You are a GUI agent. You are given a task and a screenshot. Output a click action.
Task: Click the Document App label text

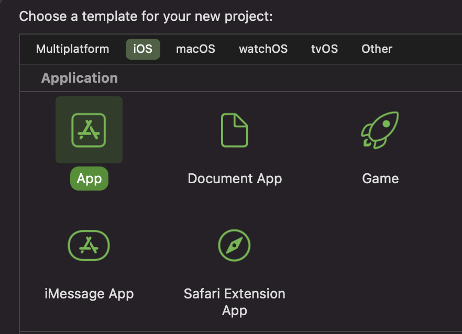click(235, 179)
